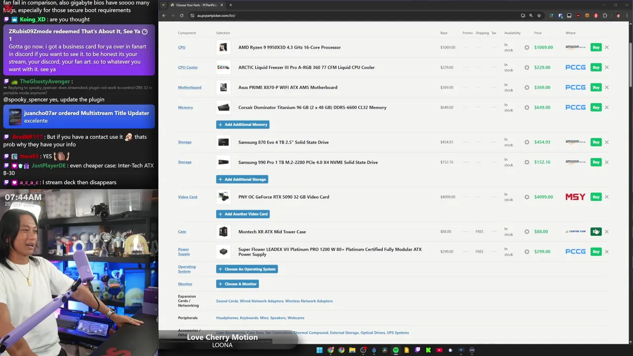The height and width of the screenshot is (356, 633).
Task: Remove the Samsung 870 Evo drive
Action: click(607, 142)
